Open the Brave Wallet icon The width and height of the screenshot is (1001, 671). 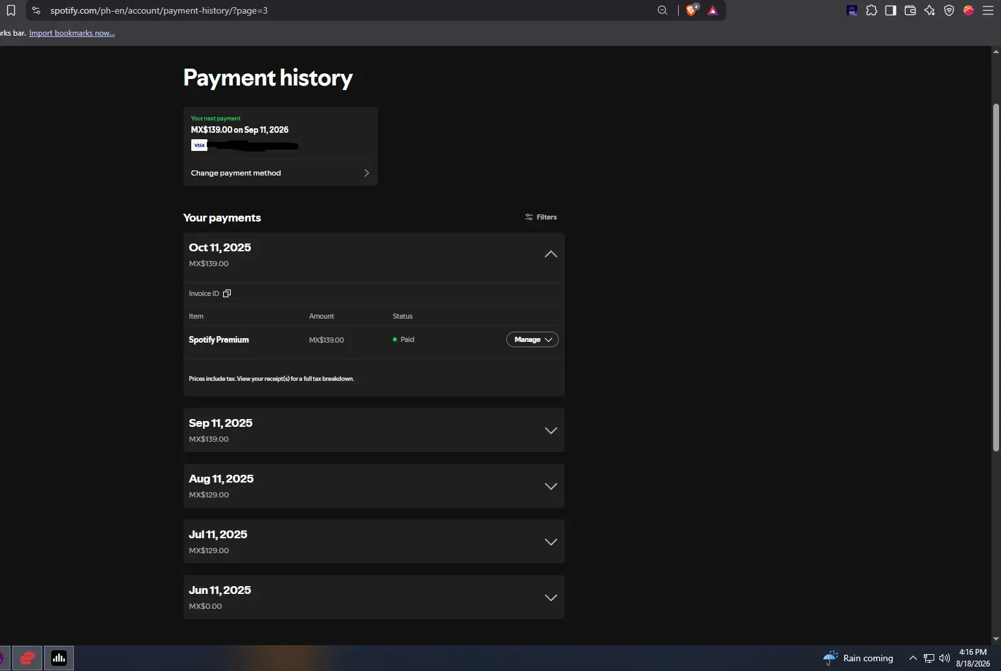coord(910,10)
